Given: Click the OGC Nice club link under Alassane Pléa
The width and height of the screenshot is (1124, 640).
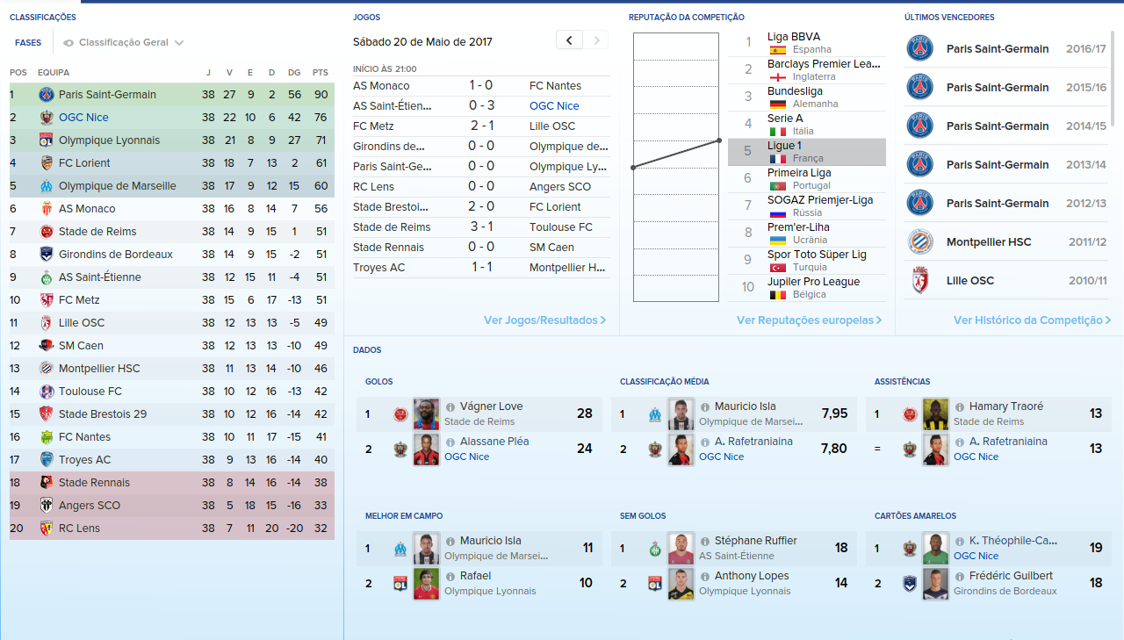Looking at the screenshot, I should [x=466, y=457].
